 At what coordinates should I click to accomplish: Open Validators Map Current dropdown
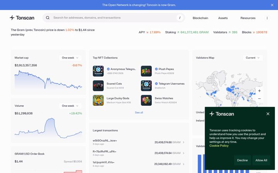click(253, 58)
